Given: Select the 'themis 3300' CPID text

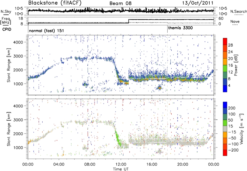Looking at the screenshot, I should pos(180,28).
